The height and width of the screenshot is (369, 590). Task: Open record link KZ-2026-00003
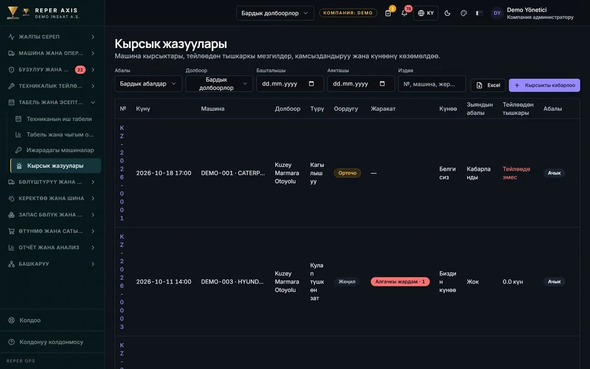(122, 282)
